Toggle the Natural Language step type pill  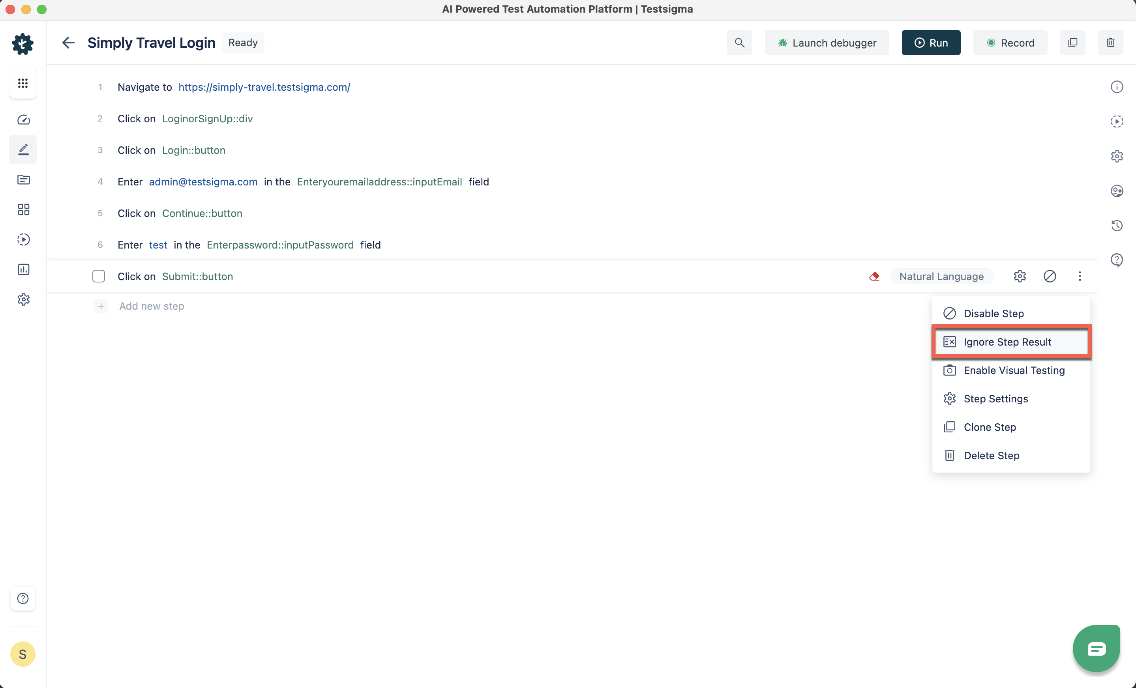coord(941,277)
